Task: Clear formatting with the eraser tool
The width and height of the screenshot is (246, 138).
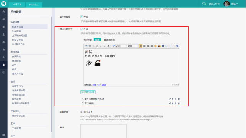Action: [x=113, y=46]
